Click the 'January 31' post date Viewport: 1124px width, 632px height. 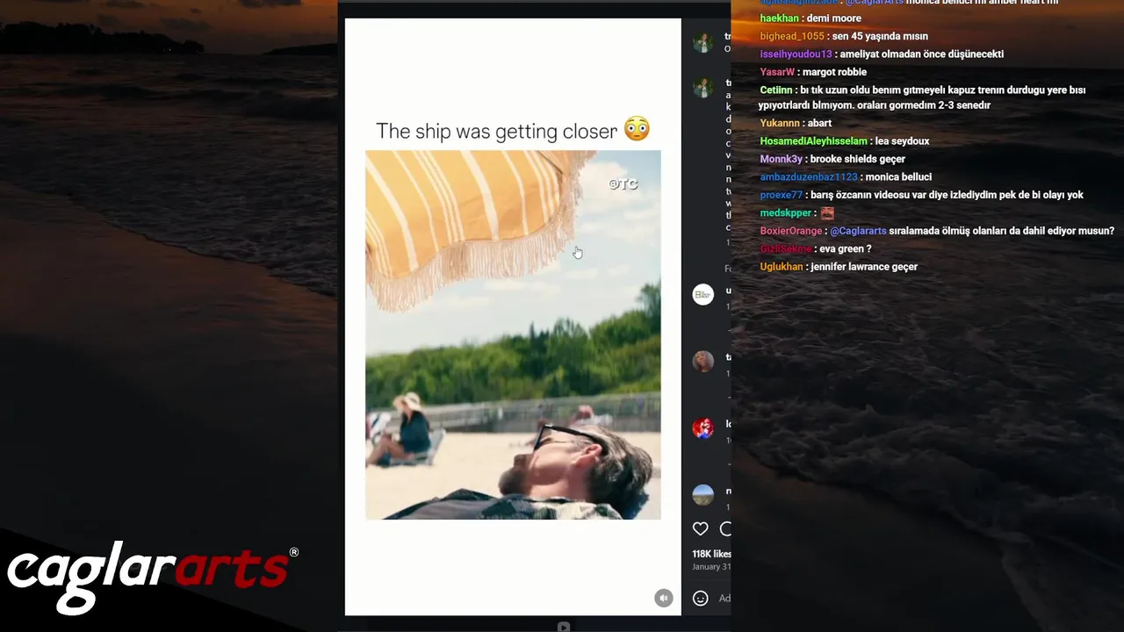coord(711,567)
